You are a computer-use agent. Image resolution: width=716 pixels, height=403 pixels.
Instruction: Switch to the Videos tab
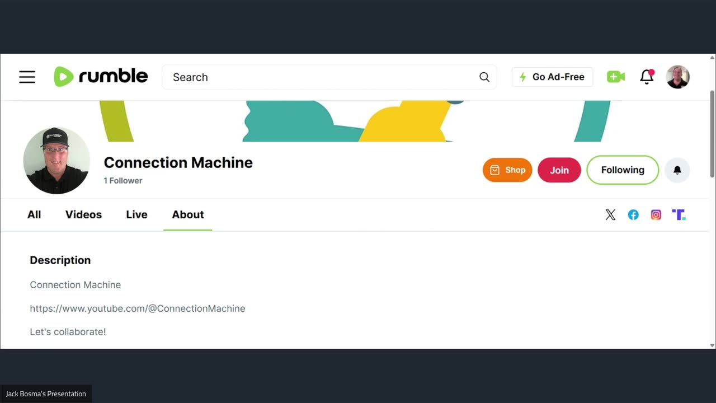pyautogui.click(x=83, y=215)
